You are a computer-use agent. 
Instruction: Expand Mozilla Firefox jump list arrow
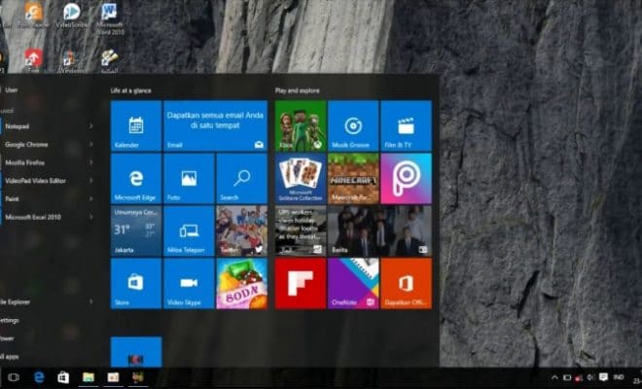pos(90,162)
